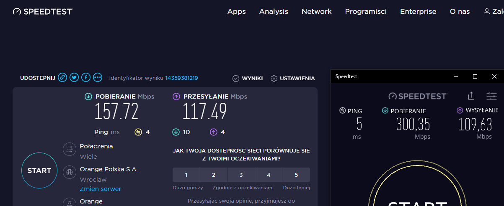Open the settings sliders icon in the Speedtest app
Viewport: 504px width, 206px height.
[491, 97]
